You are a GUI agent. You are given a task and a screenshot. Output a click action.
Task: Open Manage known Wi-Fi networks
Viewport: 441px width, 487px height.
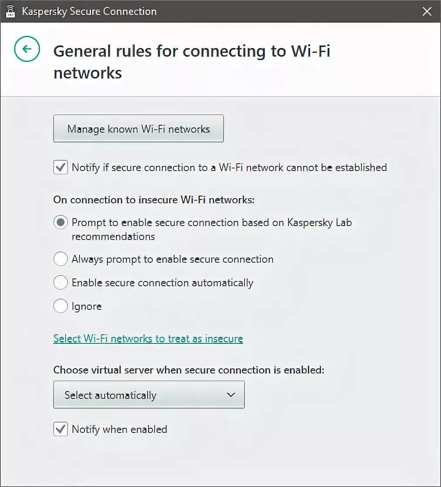[x=138, y=129]
